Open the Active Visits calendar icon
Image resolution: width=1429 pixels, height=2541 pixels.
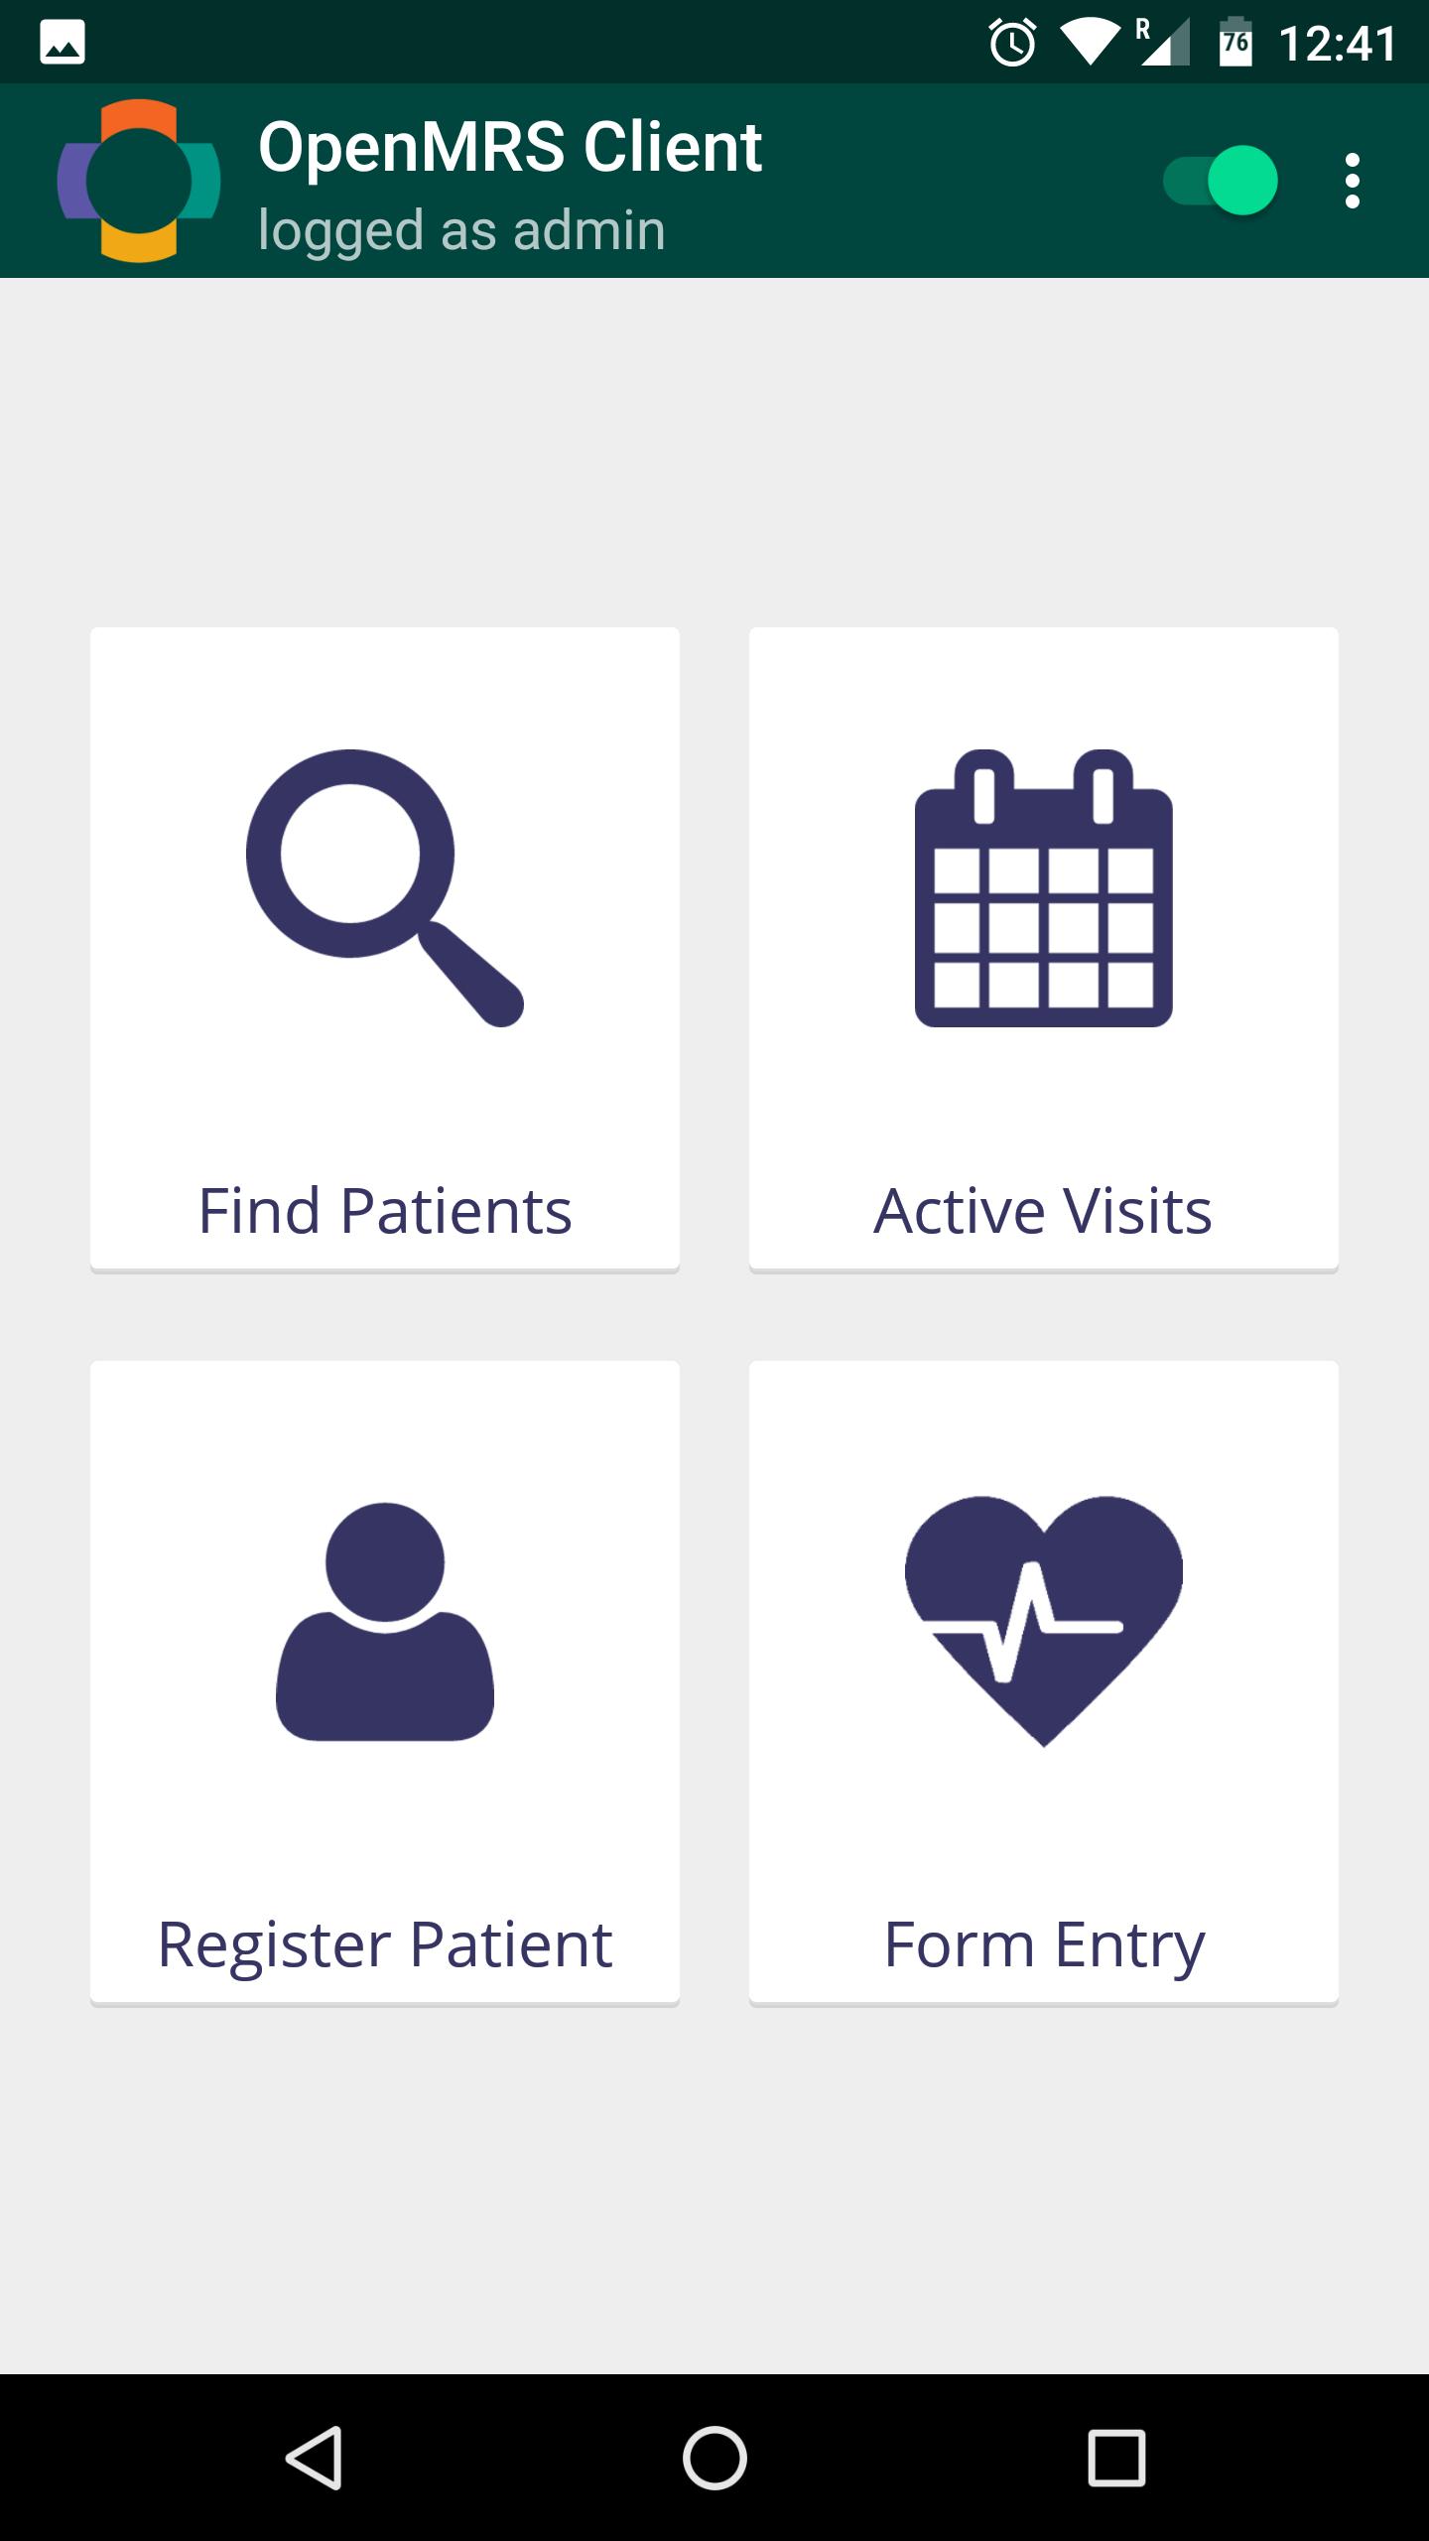(x=1043, y=887)
